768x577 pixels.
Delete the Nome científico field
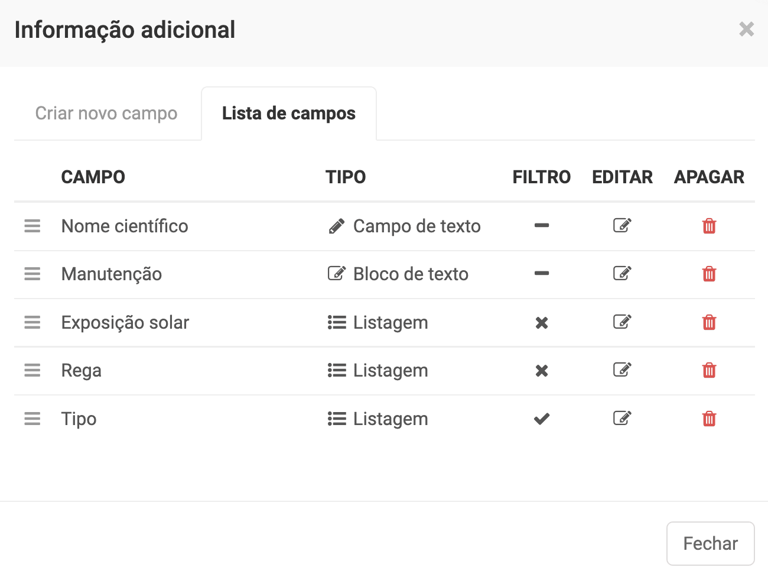point(709,226)
